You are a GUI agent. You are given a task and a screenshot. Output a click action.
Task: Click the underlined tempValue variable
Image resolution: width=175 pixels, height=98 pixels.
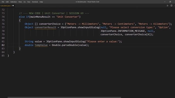tap(41, 45)
